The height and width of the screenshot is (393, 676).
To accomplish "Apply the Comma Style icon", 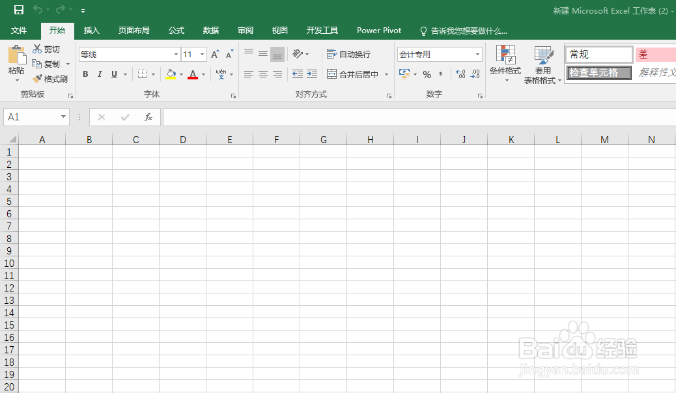I will tap(441, 74).
